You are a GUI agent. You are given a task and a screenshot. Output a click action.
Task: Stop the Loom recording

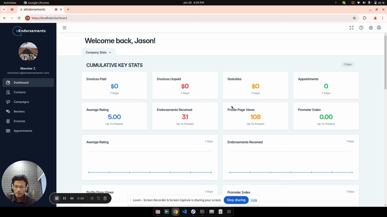[x=57, y=198]
